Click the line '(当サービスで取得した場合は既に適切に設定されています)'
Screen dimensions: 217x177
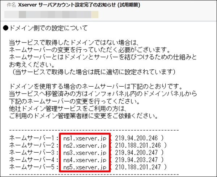pos(94,72)
